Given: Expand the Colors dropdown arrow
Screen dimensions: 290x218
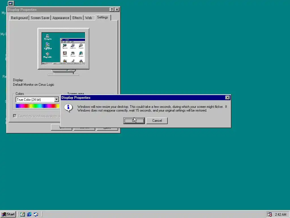Looking at the screenshot, I should pos(56,100).
